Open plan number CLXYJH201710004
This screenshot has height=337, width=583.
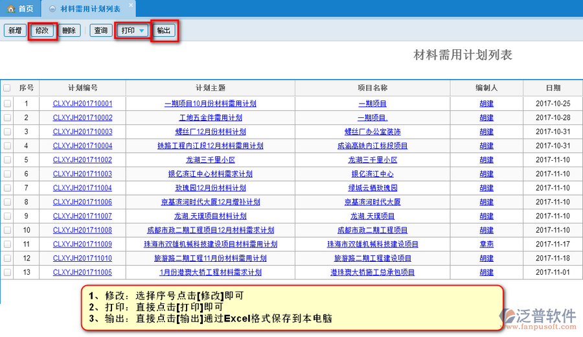[x=82, y=146]
